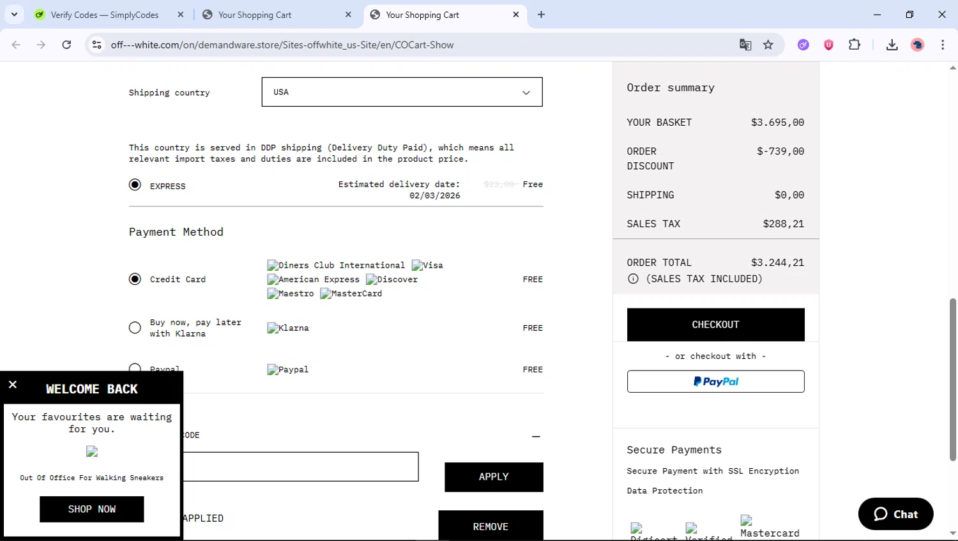Switch to Verify Codes — SimplyCodes tab
This screenshot has height=541, width=958.
(105, 15)
